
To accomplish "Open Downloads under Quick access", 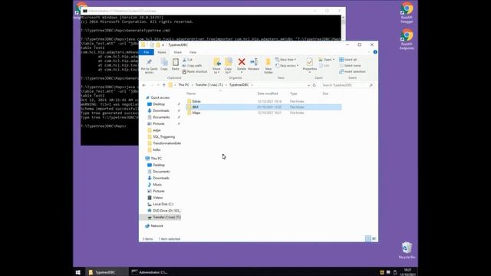I will click(x=161, y=110).
